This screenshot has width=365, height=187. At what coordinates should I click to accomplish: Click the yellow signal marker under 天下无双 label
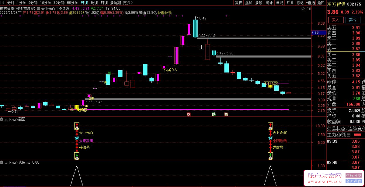coord(270,86)
